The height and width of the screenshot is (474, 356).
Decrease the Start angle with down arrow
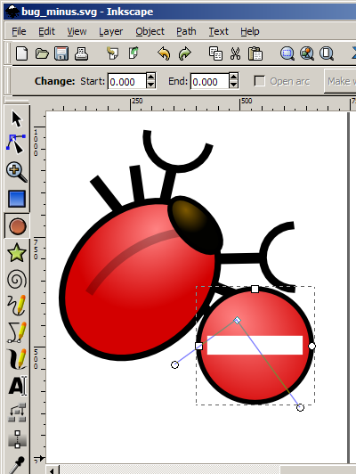tap(151, 85)
